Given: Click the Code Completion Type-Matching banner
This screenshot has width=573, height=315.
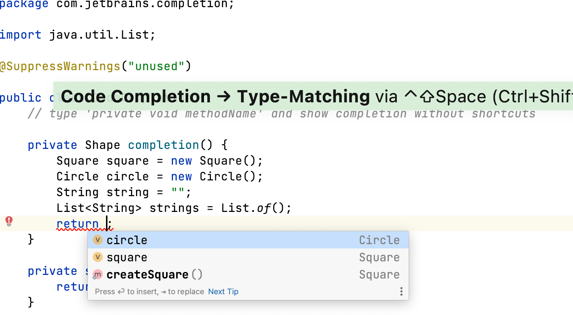Looking at the screenshot, I should tap(313, 96).
